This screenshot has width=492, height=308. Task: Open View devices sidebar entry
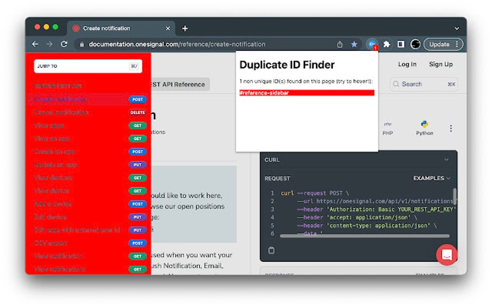(x=88, y=178)
